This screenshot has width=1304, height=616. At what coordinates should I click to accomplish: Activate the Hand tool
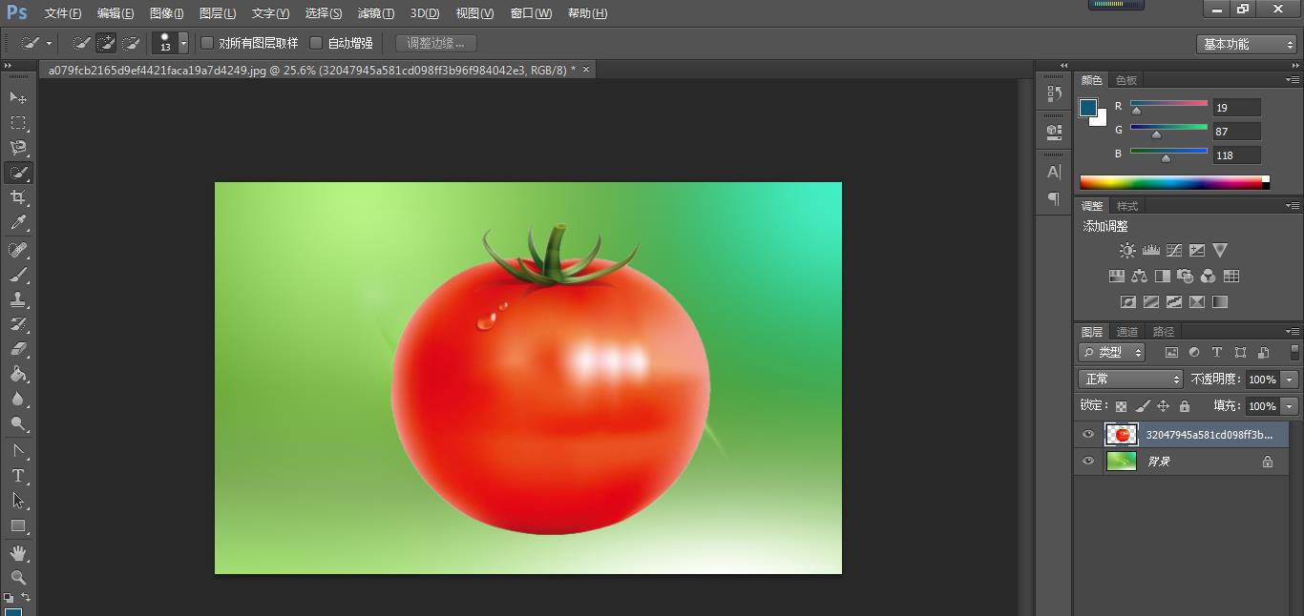[18, 553]
